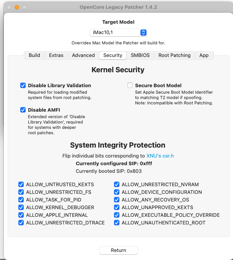
Task: Uncheck Disable Library Validation checkbox
Action: (23, 85)
